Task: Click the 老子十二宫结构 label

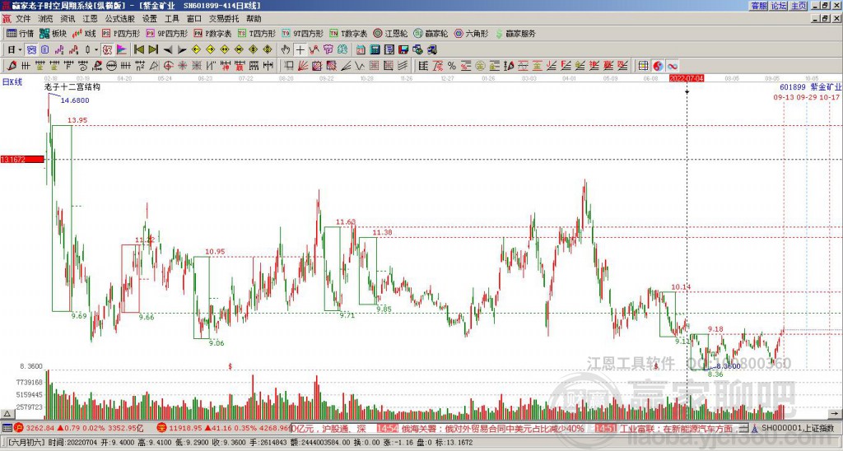Action: click(x=72, y=86)
